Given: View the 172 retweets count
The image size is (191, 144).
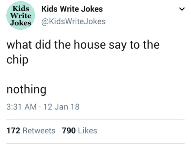Looking at the screenshot, I should [13, 131].
